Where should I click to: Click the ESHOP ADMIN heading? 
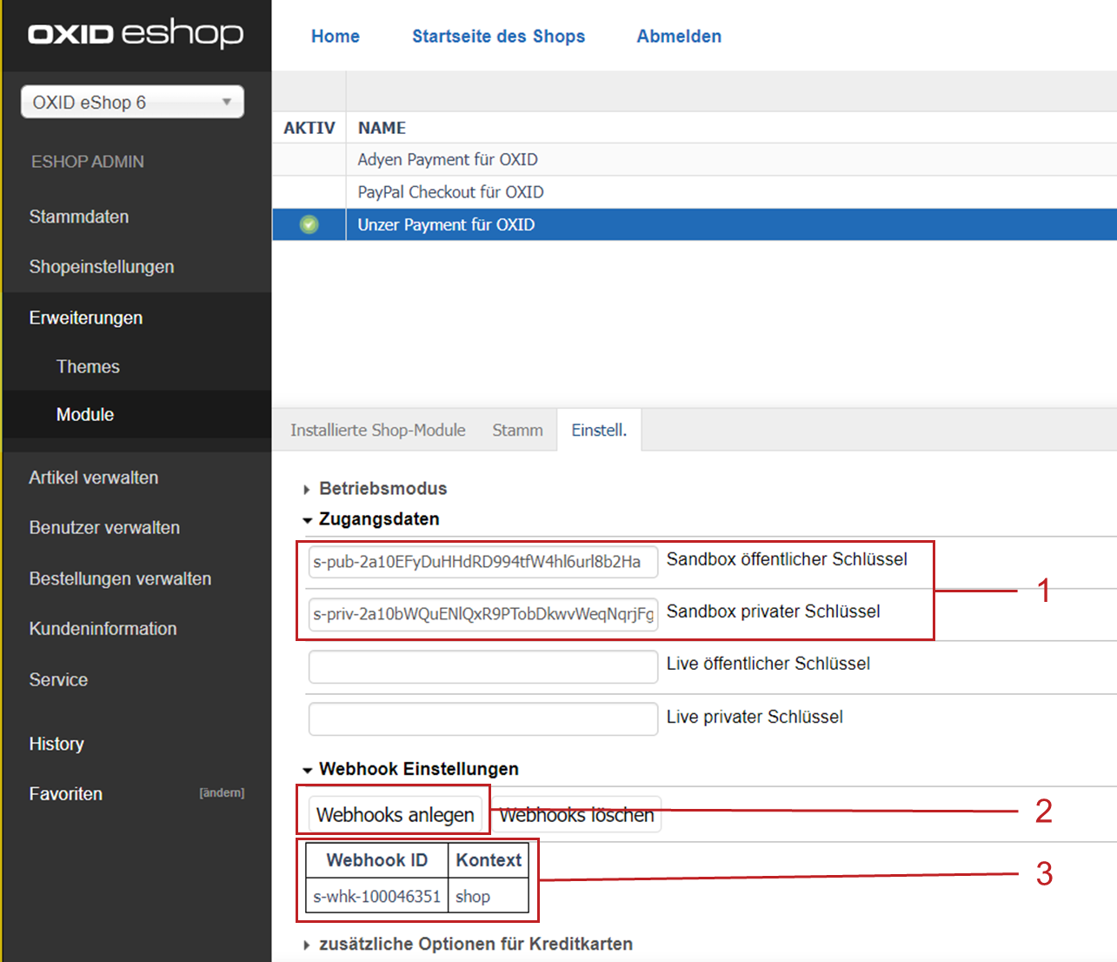(x=88, y=162)
